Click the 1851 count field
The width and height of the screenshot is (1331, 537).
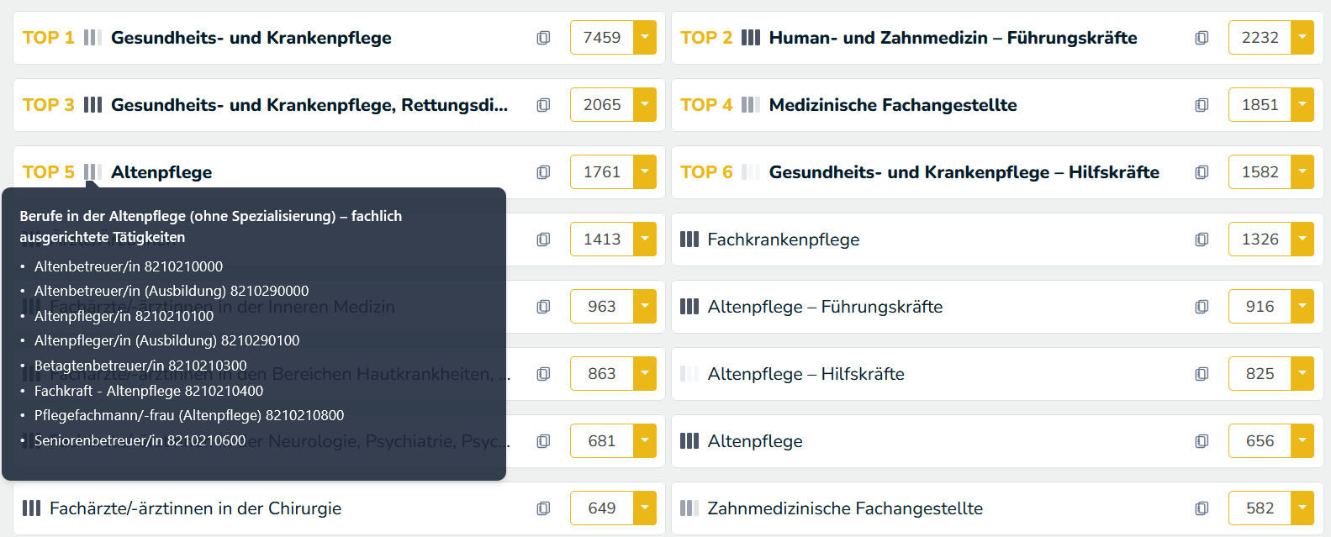1260,105
